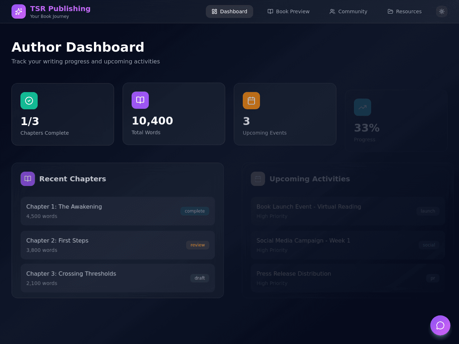Image resolution: width=459 pixels, height=344 pixels.
Task: Open the Book Preview tab
Action: click(x=289, y=11)
